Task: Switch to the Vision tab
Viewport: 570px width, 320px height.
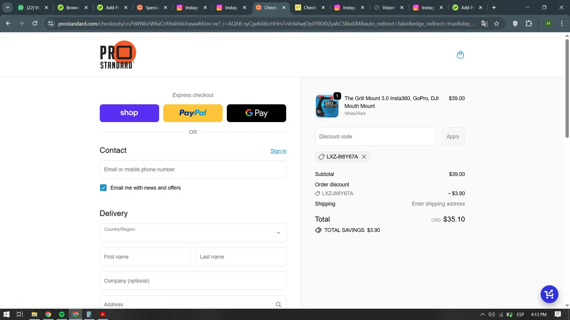Action: point(388,8)
